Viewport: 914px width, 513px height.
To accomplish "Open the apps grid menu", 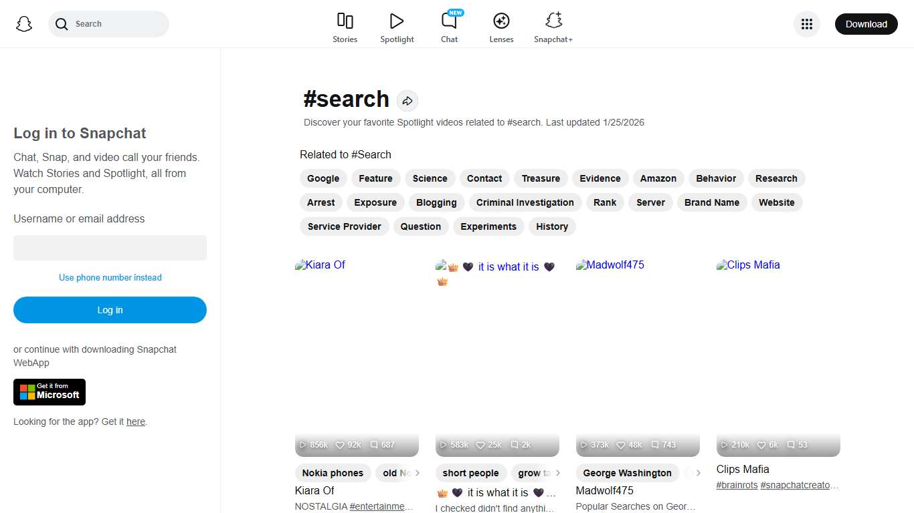I will click(807, 23).
